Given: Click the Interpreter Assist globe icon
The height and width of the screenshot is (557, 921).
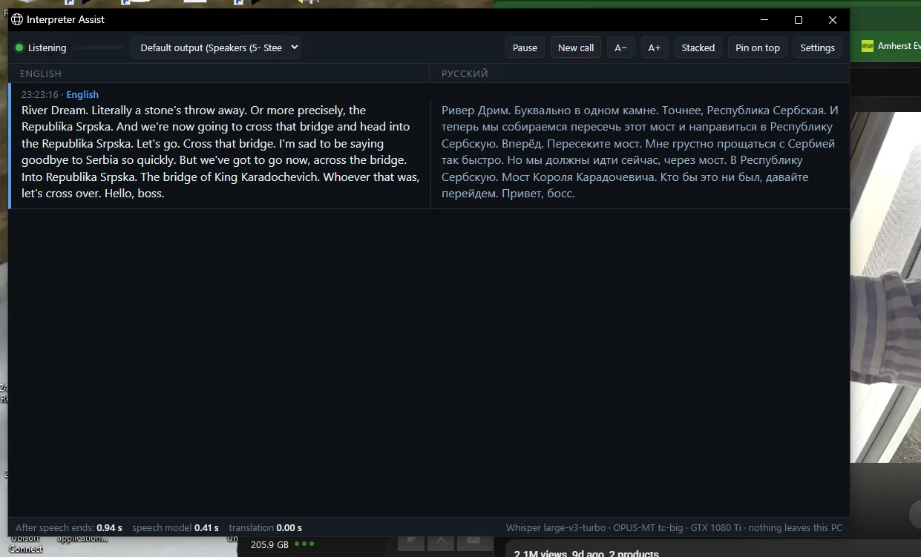Looking at the screenshot, I should coord(17,19).
